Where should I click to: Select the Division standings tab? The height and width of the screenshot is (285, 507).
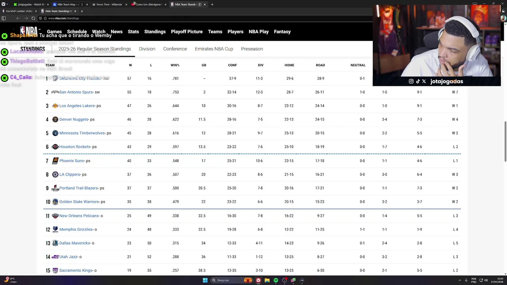coord(147,49)
